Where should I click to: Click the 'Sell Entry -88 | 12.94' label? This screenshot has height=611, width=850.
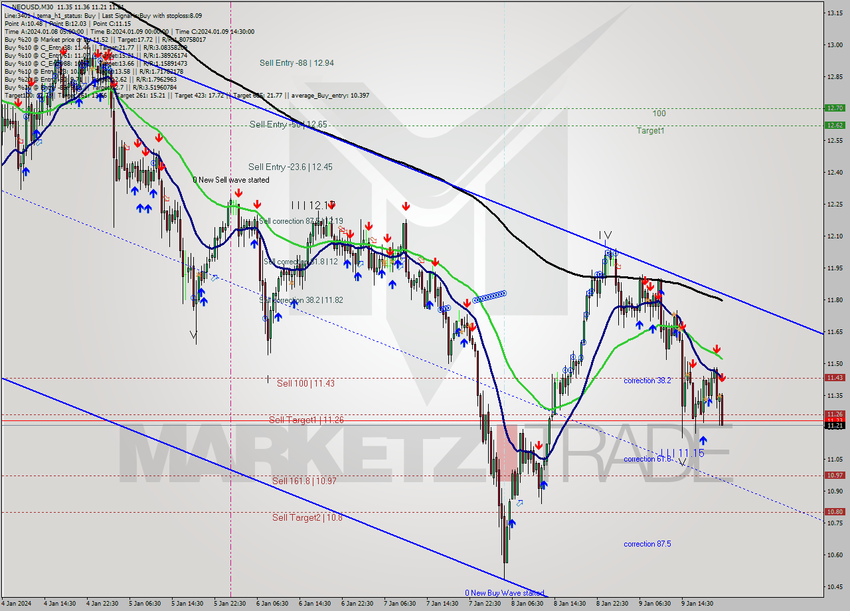296,63
